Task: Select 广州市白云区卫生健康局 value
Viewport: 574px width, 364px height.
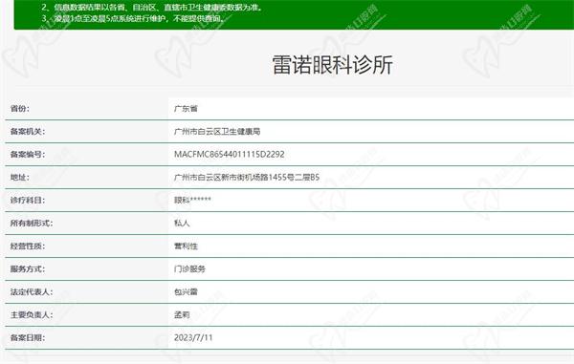Action: tap(217, 132)
